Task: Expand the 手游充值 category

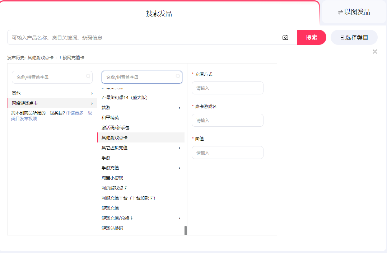Action: [x=179, y=168]
